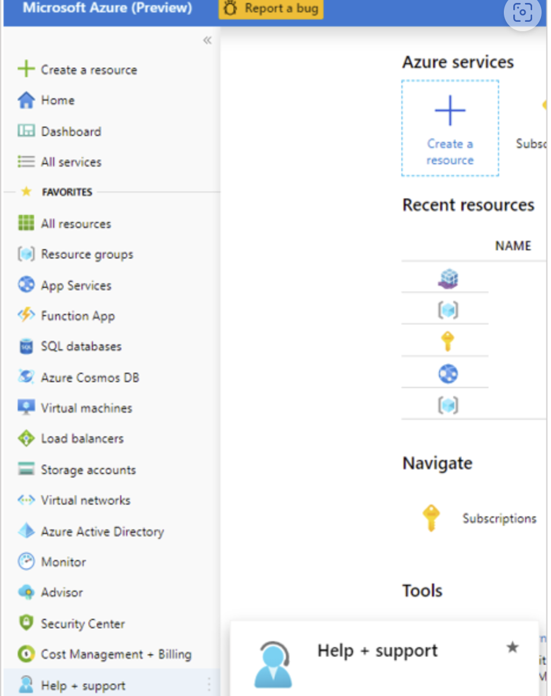Image resolution: width=551 pixels, height=696 pixels.
Task: Click the Subscriptions key icon under Navigate
Action: click(431, 518)
